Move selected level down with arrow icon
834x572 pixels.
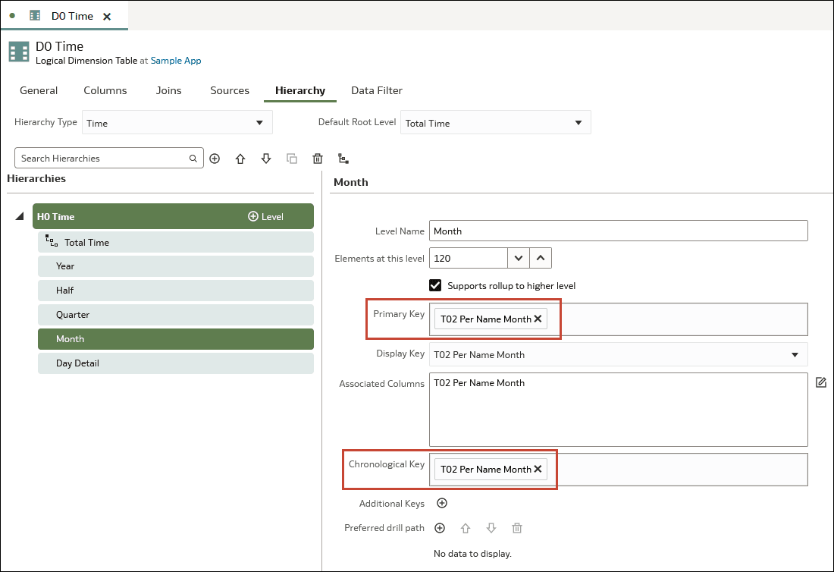tap(266, 159)
